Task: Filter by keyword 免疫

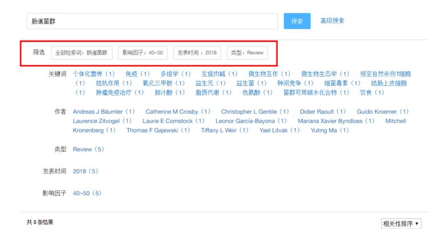Action: click(137, 74)
